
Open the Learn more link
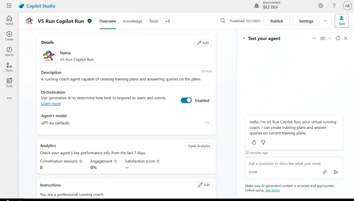tap(51, 104)
